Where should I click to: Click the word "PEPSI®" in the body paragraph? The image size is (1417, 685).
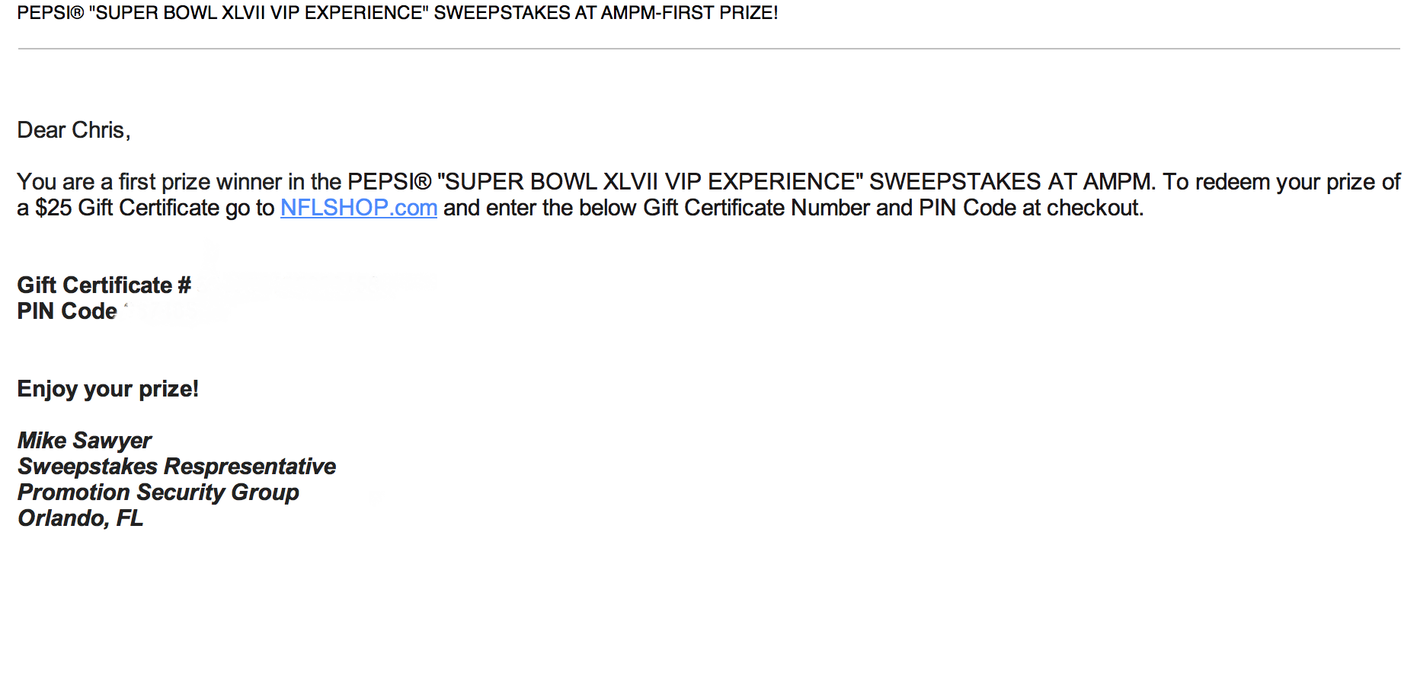click(389, 182)
